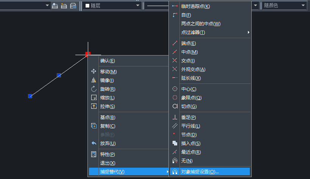Viewport: 310px width, 179px height.
Task: Open the 随颜色 plot style dropdown
Action: [303, 6]
